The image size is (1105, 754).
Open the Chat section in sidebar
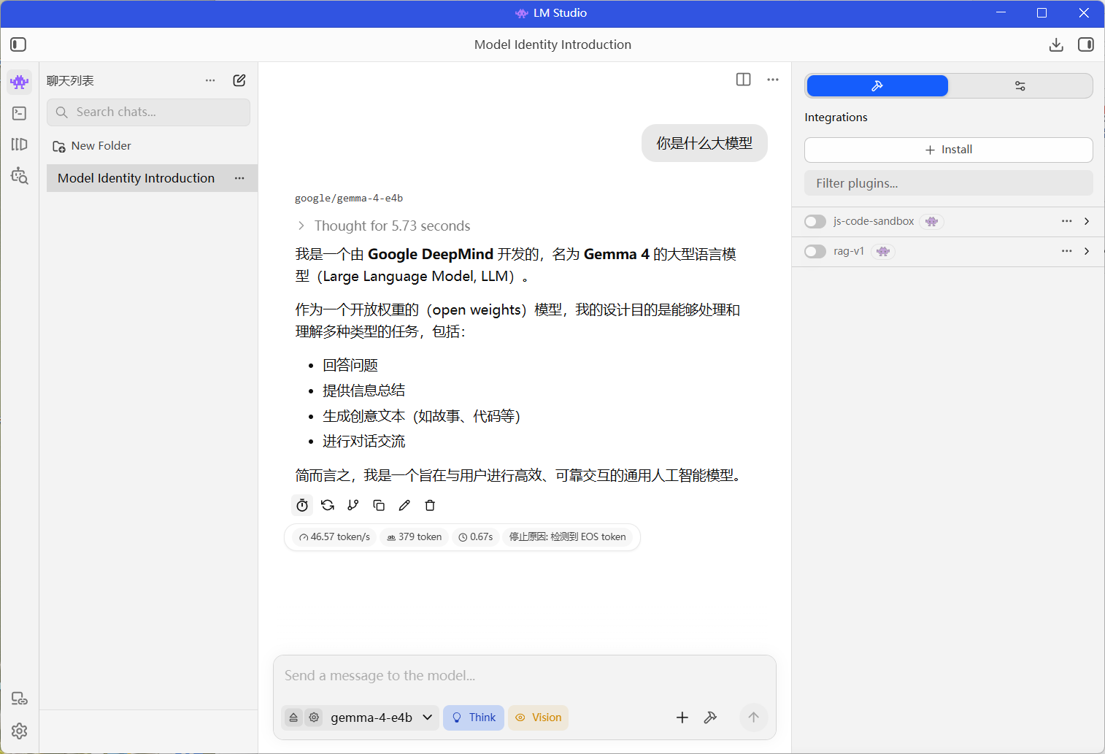[20, 82]
